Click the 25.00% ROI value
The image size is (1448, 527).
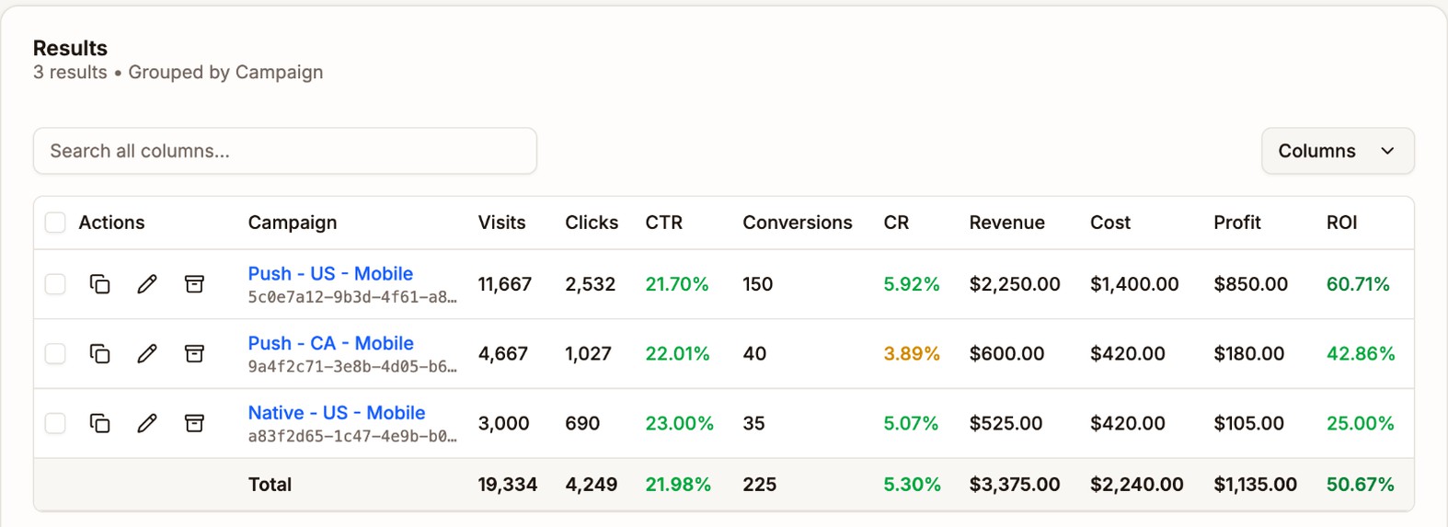click(1361, 423)
